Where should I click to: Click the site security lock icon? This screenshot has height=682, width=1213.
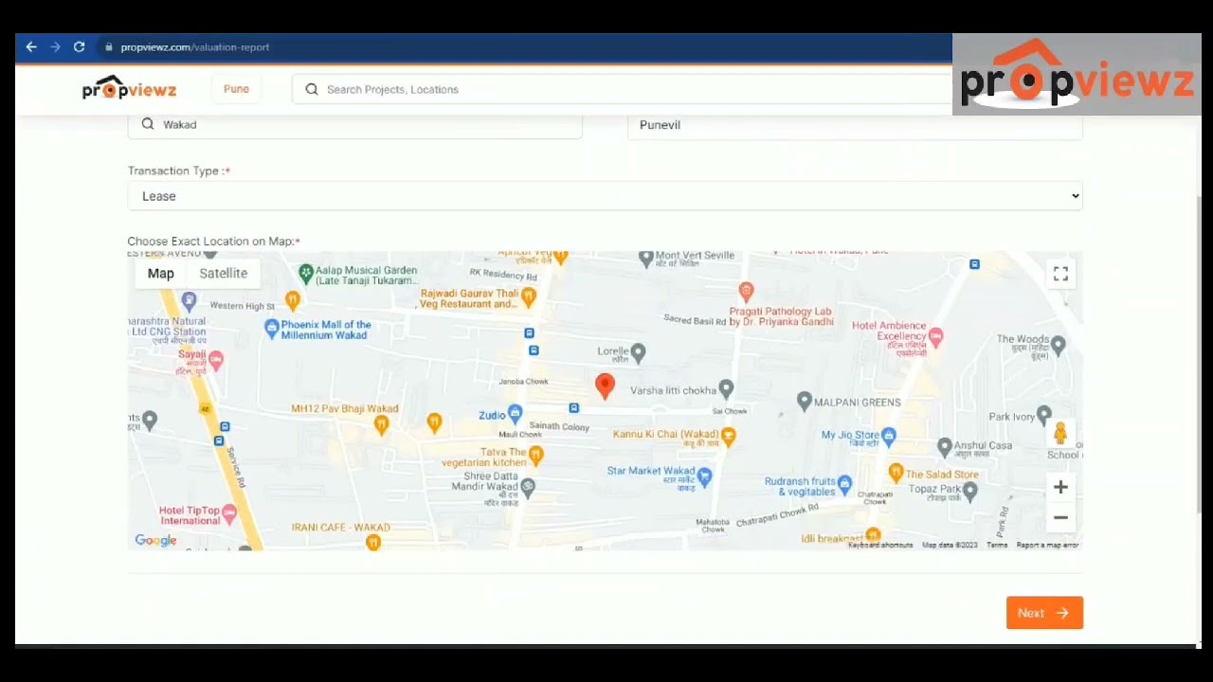110,46
